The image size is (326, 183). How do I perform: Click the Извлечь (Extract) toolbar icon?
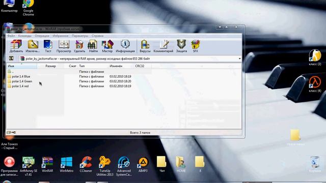click(x=33, y=46)
